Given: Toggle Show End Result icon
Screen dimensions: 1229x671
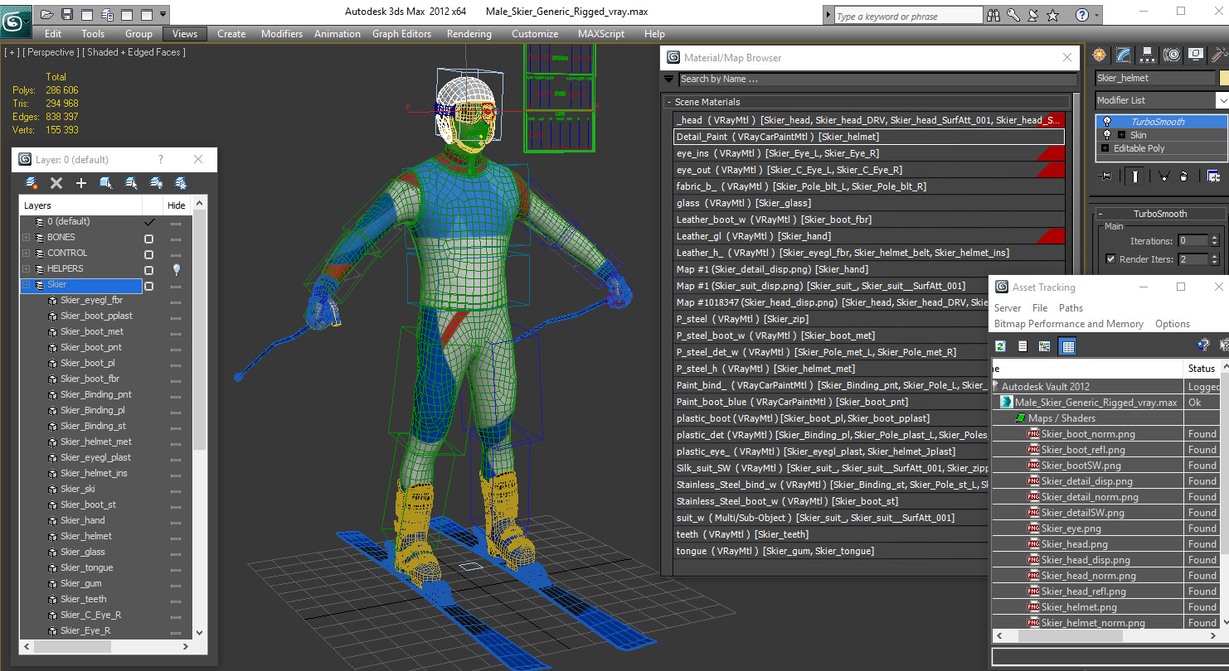Looking at the screenshot, I should (x=1134, y=176).
